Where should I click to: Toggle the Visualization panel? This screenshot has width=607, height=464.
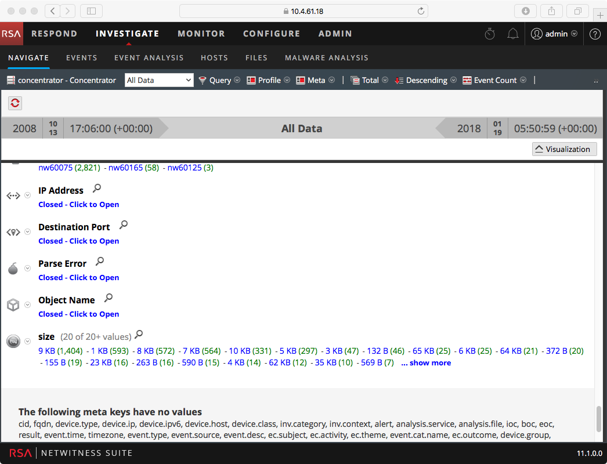(x=564, y=149)
